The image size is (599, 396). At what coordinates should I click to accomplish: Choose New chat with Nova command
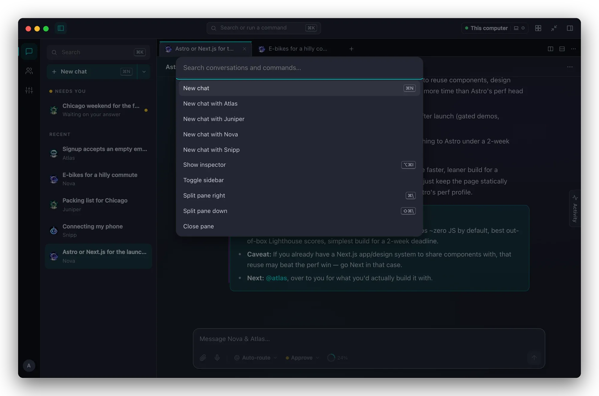click(x=299, y=134)
